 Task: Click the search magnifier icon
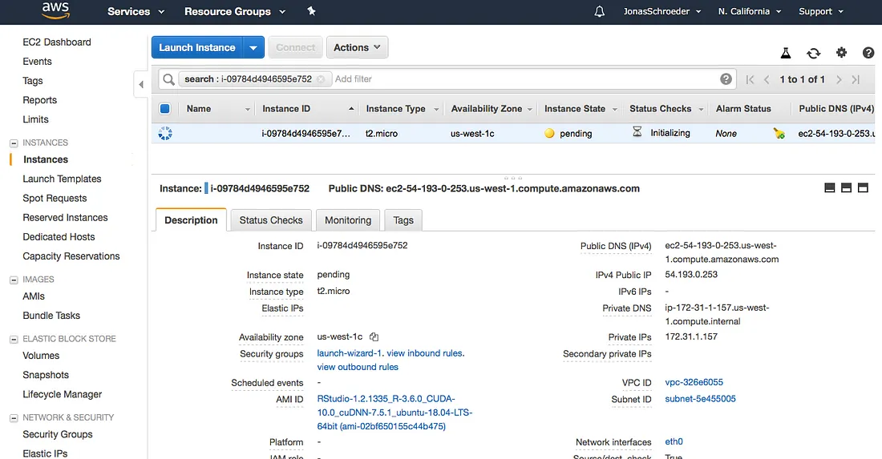(168, 79)
